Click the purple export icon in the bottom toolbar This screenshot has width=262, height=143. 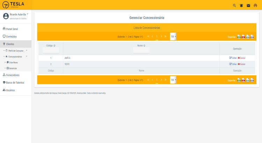click(x=252, y=80)
